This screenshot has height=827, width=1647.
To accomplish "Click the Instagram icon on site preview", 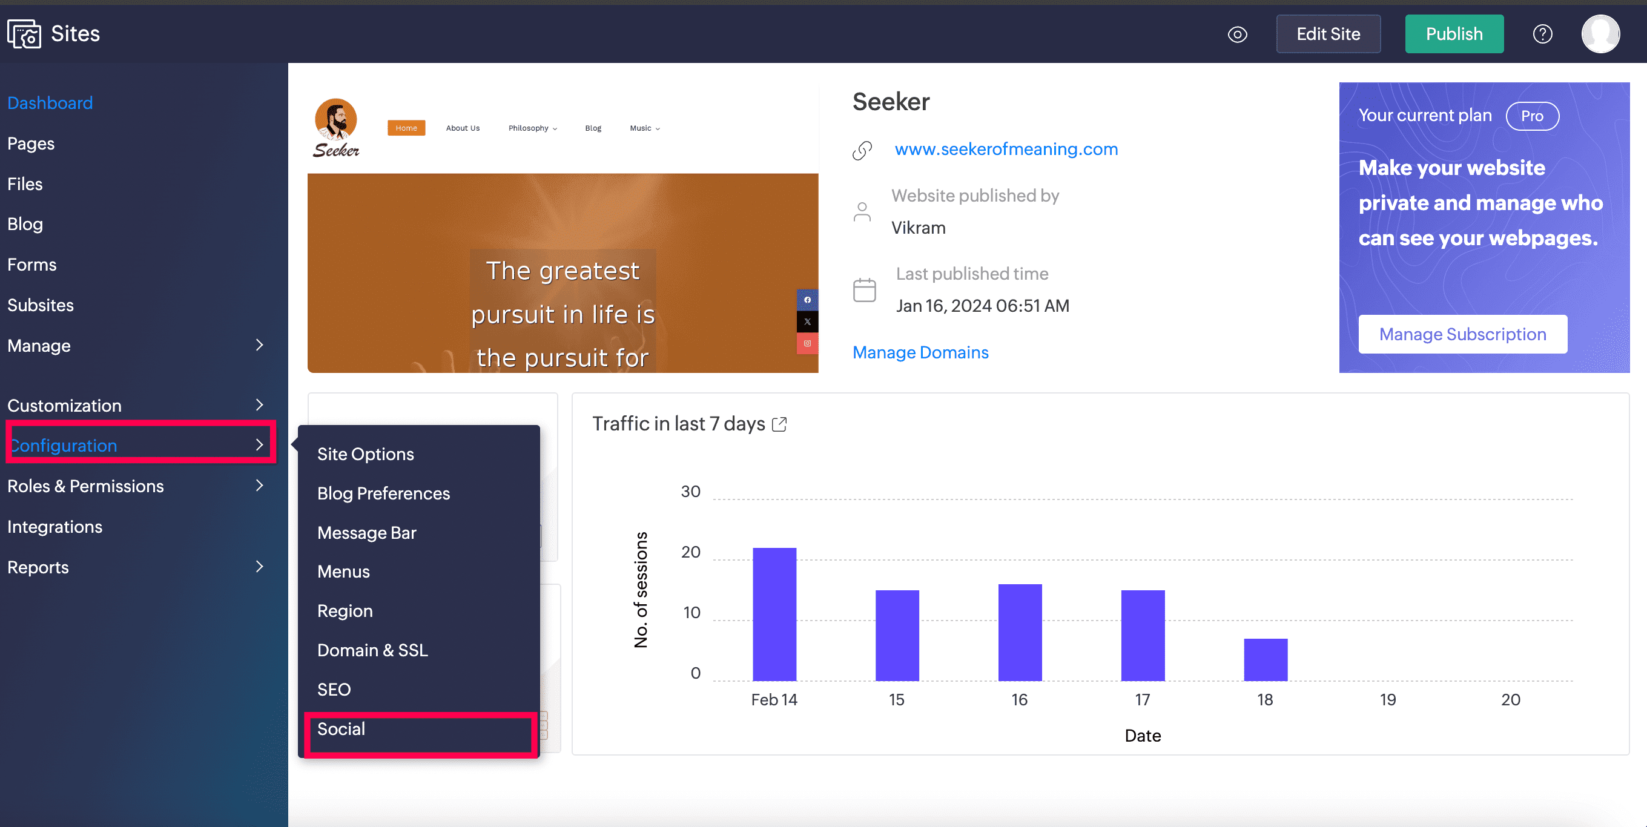I will tap(807, 343).
